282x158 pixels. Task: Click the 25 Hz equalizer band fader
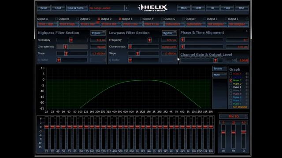(x=47, y=127)
